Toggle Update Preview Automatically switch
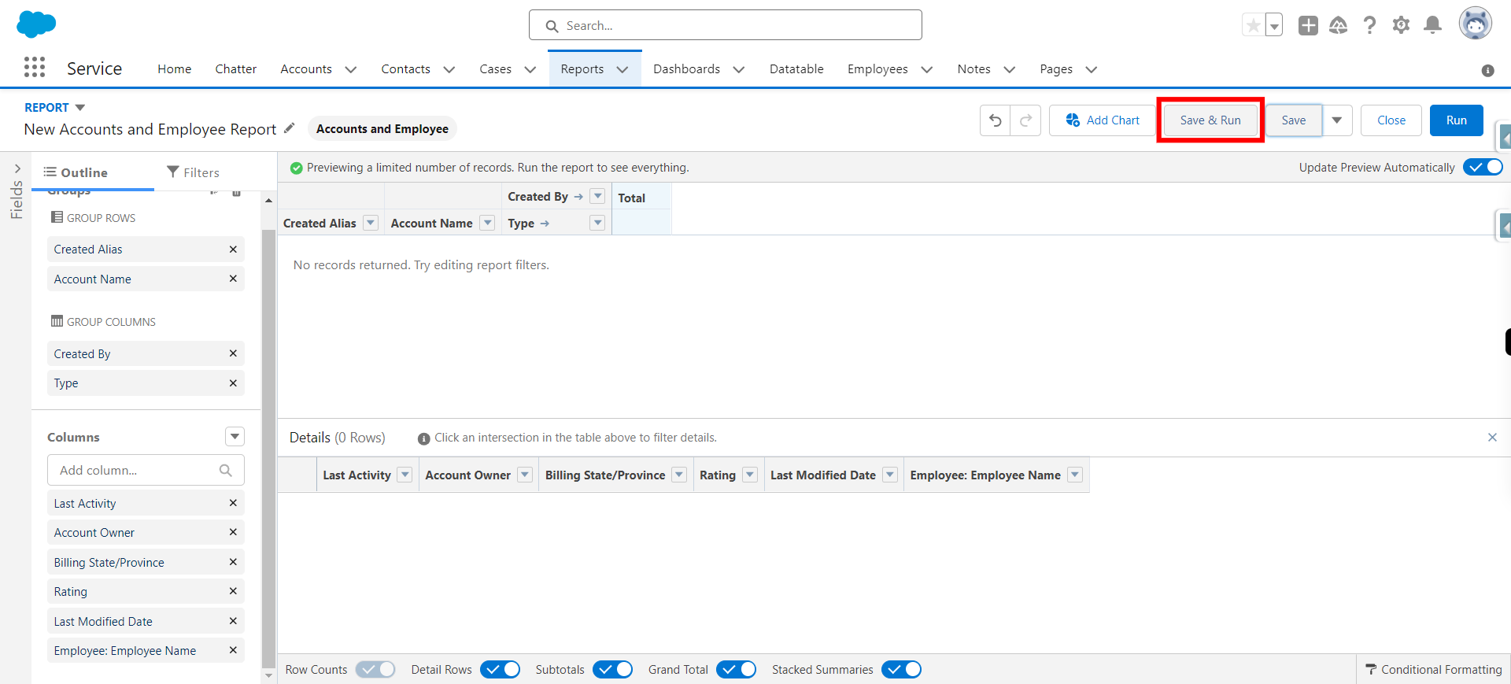Viewport: 1511px width, 684px height. click(x=1483, y=167)
